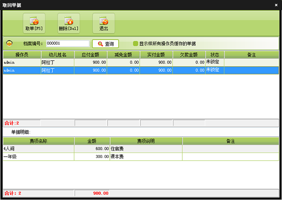Click the 退出 exit icon
The image size is (282, 200).
[103, 21]
